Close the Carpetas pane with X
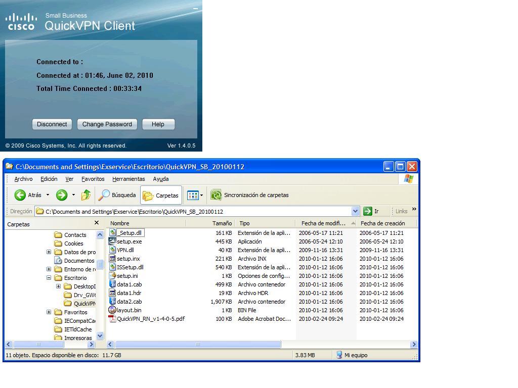The width and height of the screenshot is (518, 388). click(97, 223)
